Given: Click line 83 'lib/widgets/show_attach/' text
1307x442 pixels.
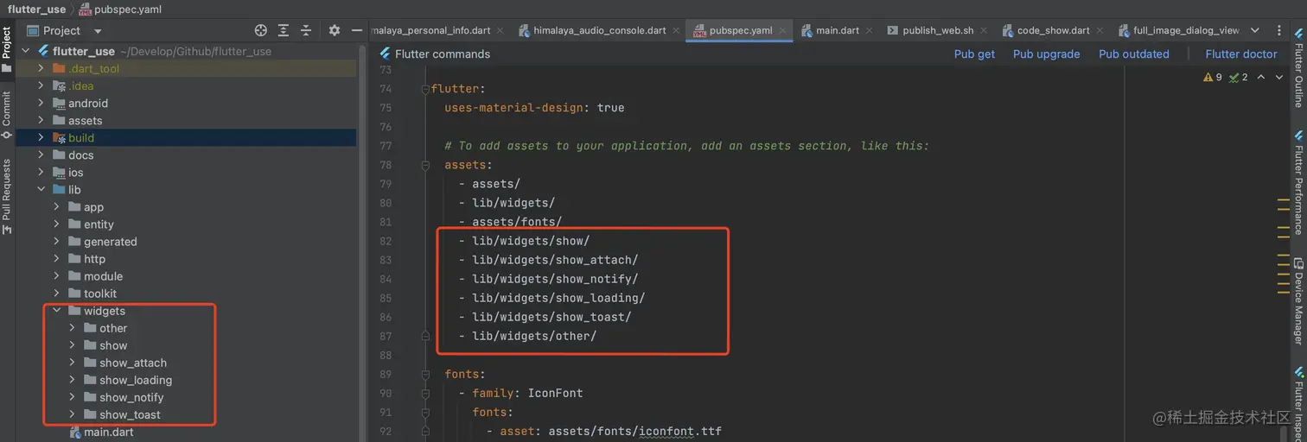Looking at the screenshot, I should point(555,260).
